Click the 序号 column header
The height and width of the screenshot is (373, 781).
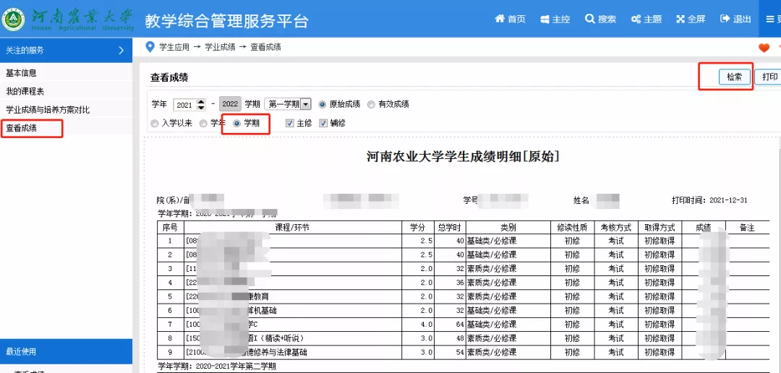tap(170, 228)
